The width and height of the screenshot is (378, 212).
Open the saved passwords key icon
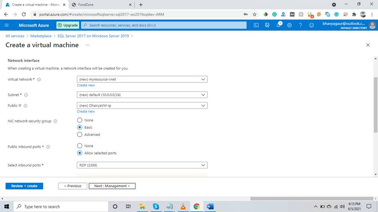(x=246, y=14)
